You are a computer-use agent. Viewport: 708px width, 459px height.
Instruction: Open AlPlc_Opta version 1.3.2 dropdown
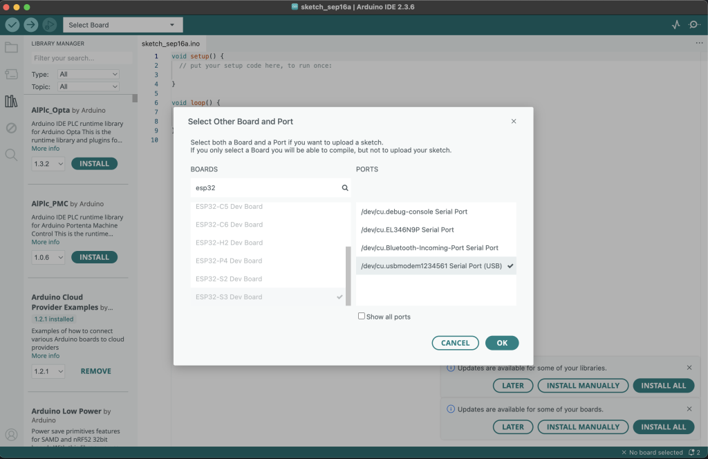(48, 163)
